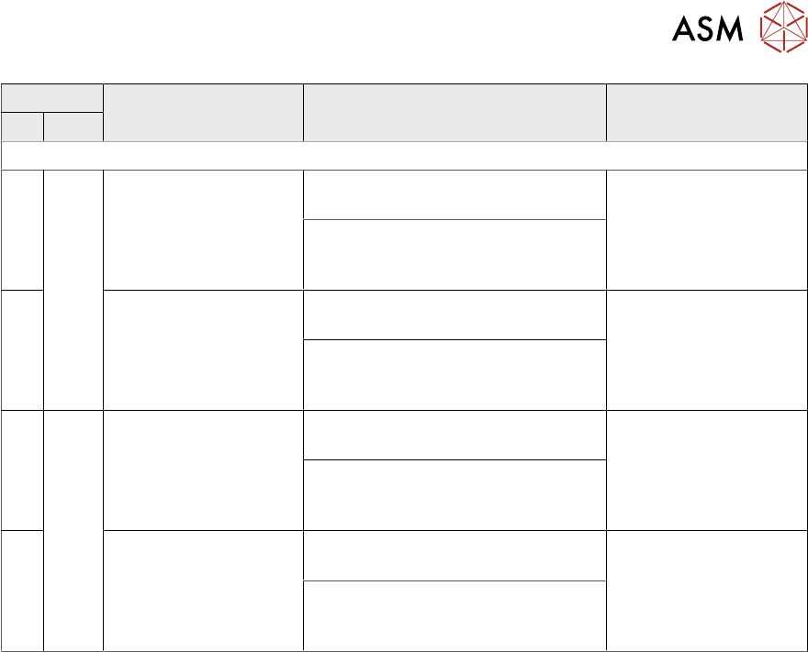Click the narrow first cell of last body row
Image resolution: width=808 pixels, height=652 pixels.
coord(22,590)
